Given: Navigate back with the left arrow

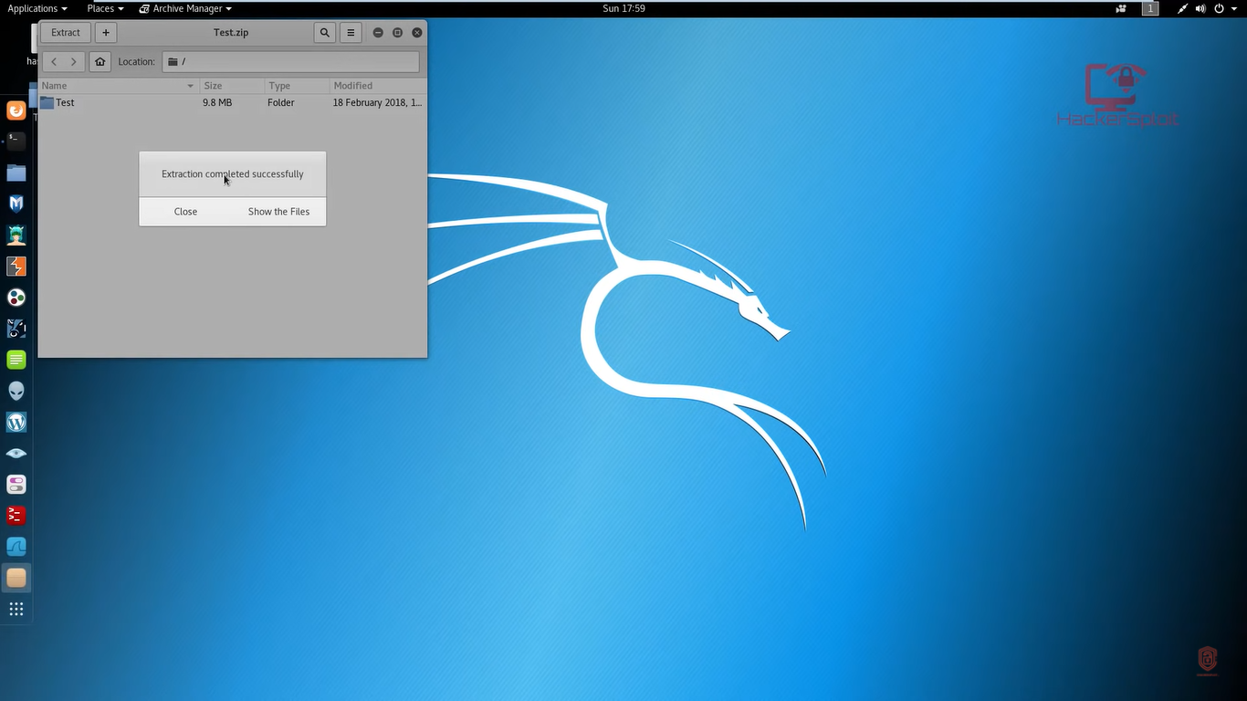Looking at the screenshot, I should pyautogui.click(x=54, y=62).
